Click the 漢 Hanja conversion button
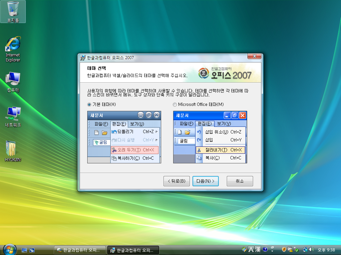Image resolution: width=341 pixels, height=255 pixels. [258, 250]
